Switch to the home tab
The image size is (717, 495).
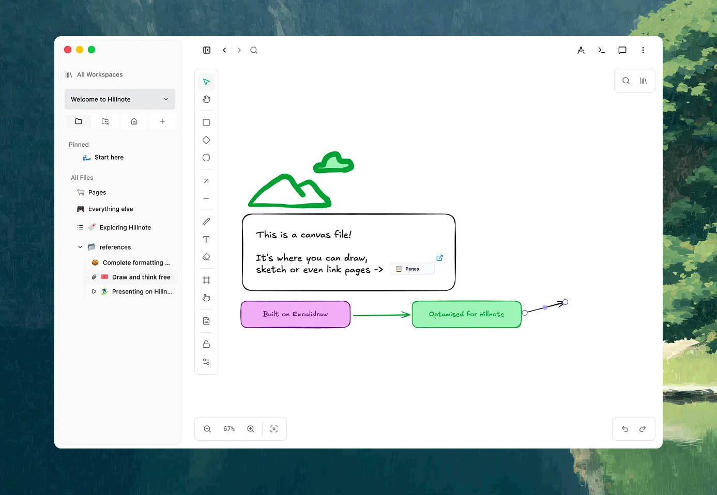tap(134, 121)
